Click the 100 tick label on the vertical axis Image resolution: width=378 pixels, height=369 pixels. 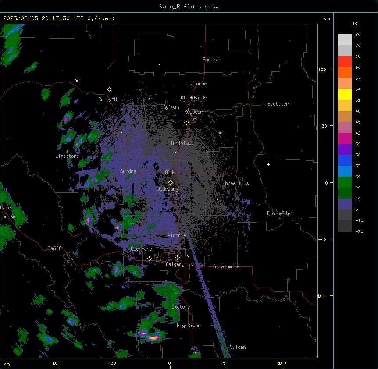tap(322, 69)
